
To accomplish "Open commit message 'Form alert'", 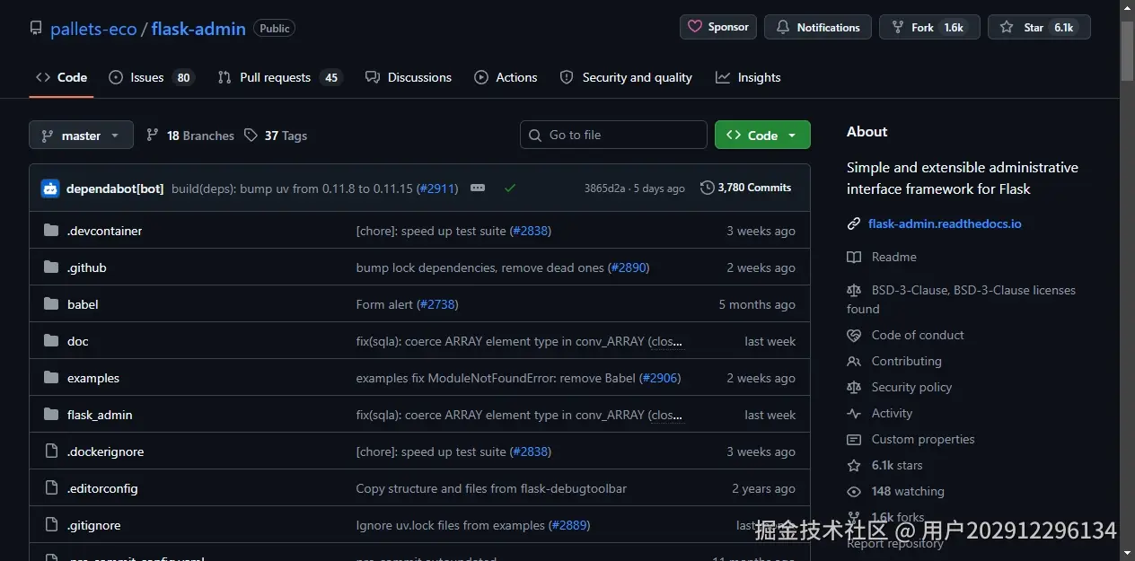I will click(x=384, y=304).
